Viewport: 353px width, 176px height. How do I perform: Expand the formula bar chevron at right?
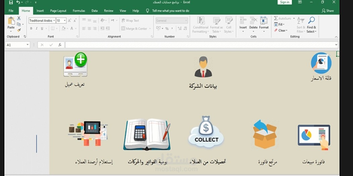[x=336, y=45]
